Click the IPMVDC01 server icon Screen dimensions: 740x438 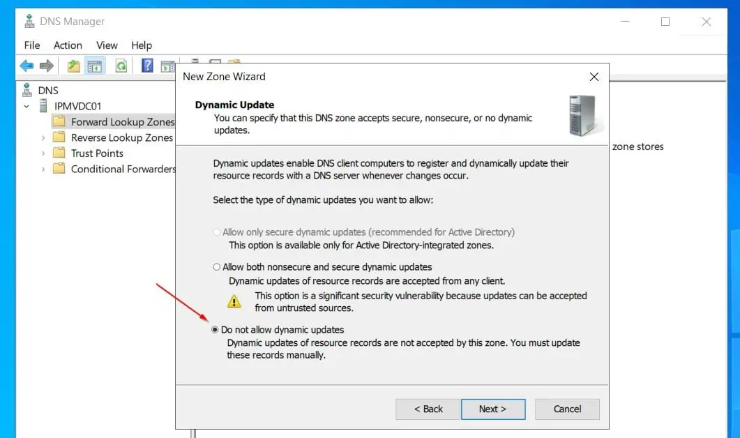pyautogui.click(x=43, y=106)
